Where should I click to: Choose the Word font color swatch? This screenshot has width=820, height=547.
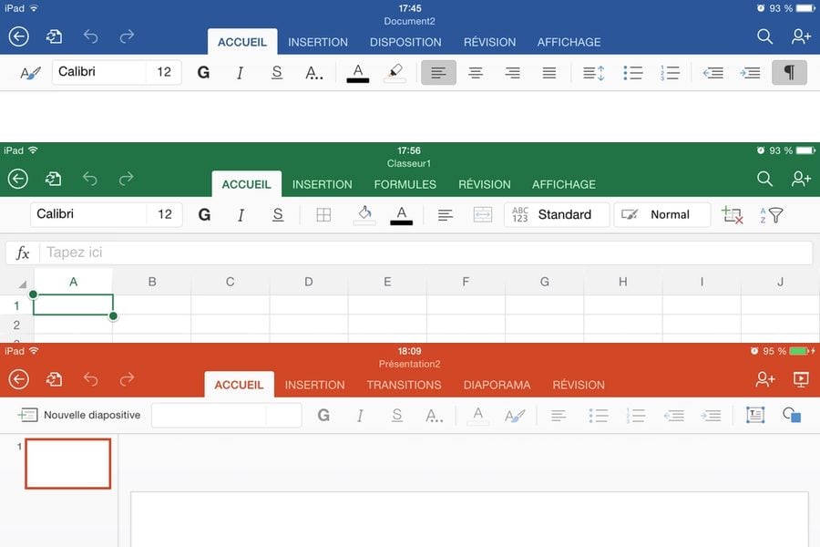click(358, 72)
